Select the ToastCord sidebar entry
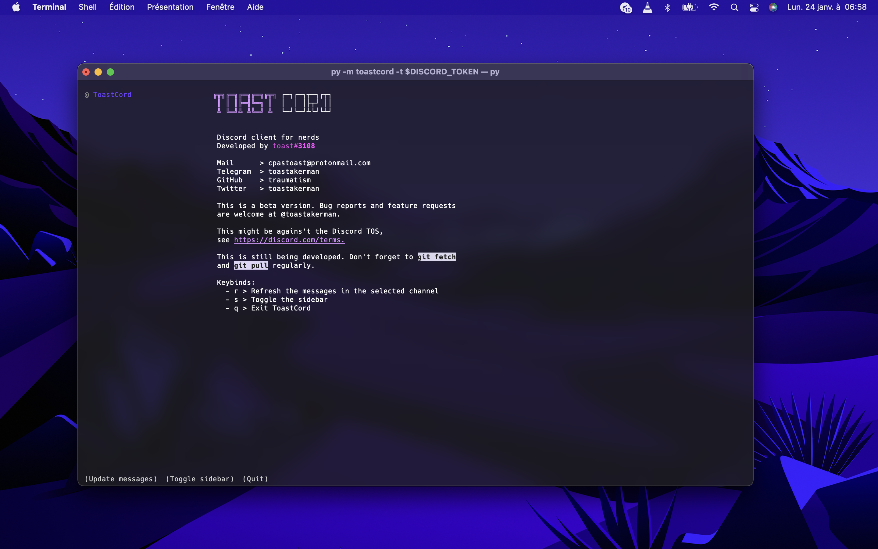878x549 pixels. (x=112, y=95)
